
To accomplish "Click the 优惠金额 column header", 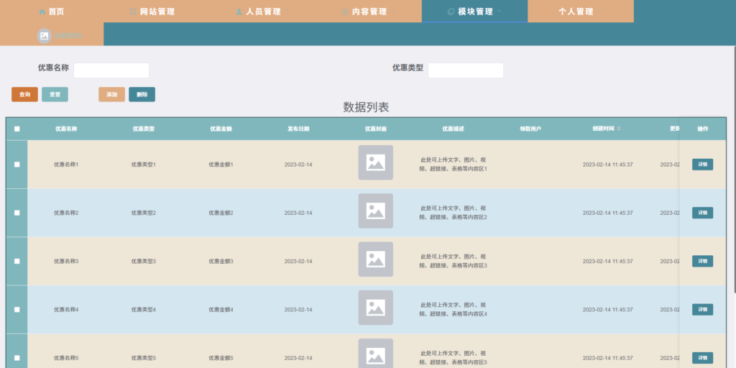I will pos(221,129).
